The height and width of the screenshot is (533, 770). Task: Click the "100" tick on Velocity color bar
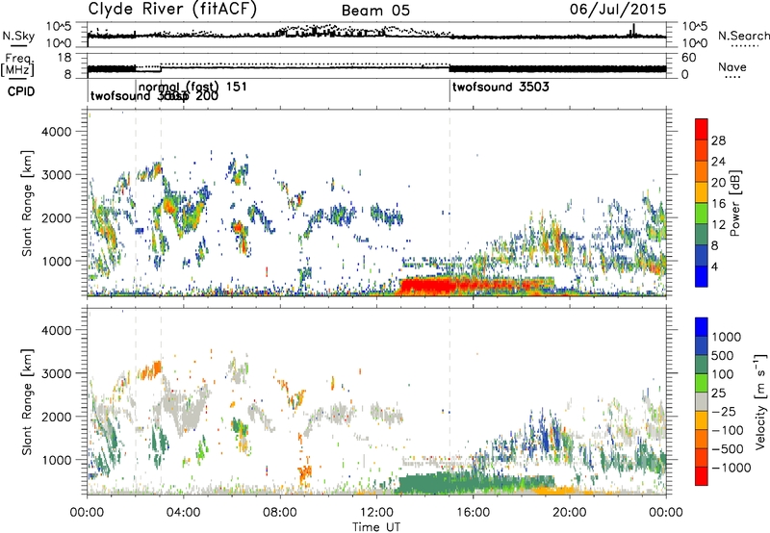[723, 374]
